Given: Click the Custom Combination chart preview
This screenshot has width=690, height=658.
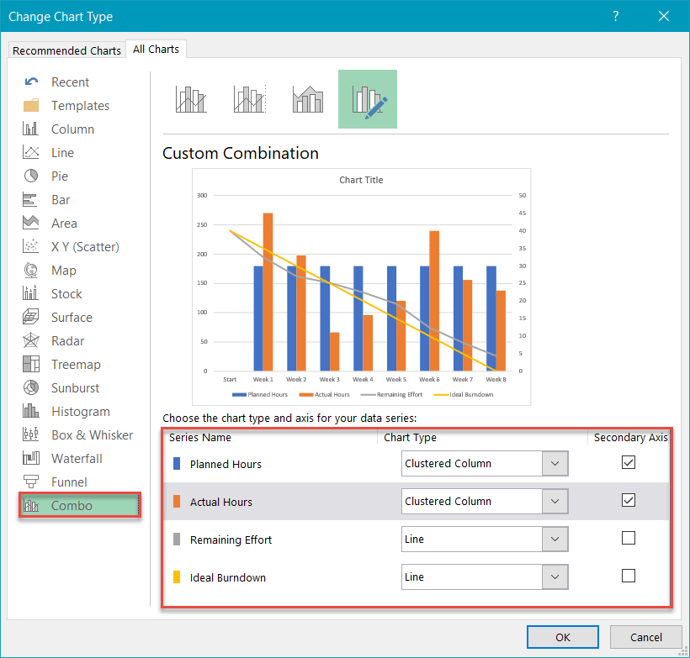Looking at the screenshot, I should [x=361, y=287].
